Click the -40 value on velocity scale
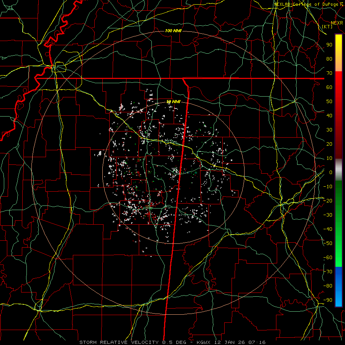Image resolution: width=345 pixels, height=345 pixels. click(x=328, y=229)
